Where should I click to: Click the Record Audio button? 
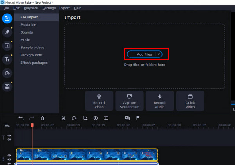(160, 101)
